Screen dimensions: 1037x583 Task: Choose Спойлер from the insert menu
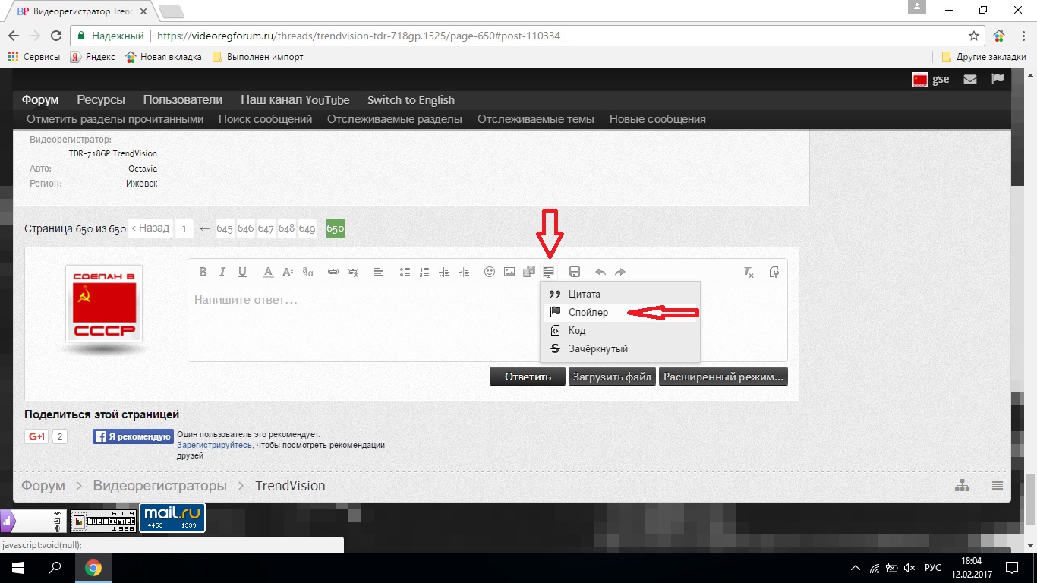(x=588, y=312)
